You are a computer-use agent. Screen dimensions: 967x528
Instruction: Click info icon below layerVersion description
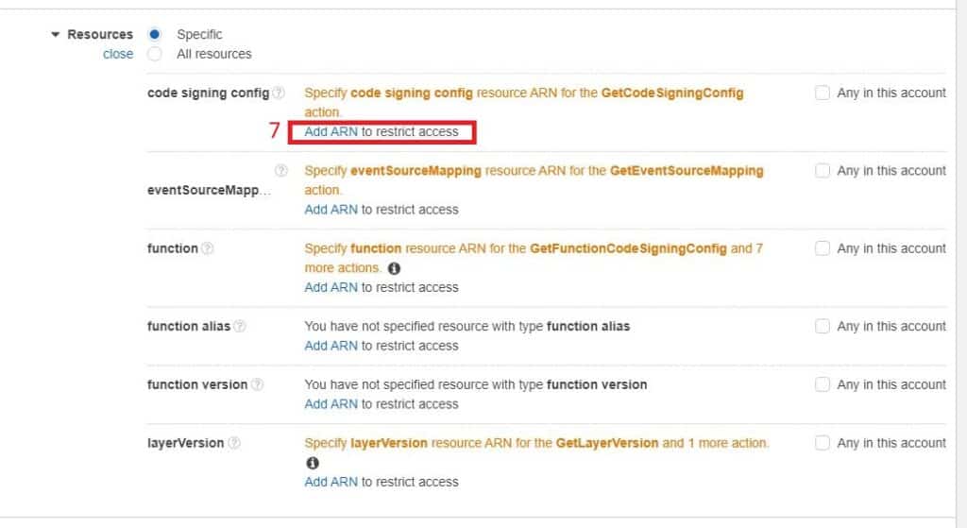(x=312, y=463)
